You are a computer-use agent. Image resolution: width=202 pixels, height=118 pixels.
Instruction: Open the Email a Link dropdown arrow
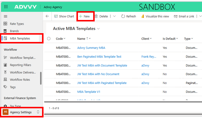coord(200,16)
